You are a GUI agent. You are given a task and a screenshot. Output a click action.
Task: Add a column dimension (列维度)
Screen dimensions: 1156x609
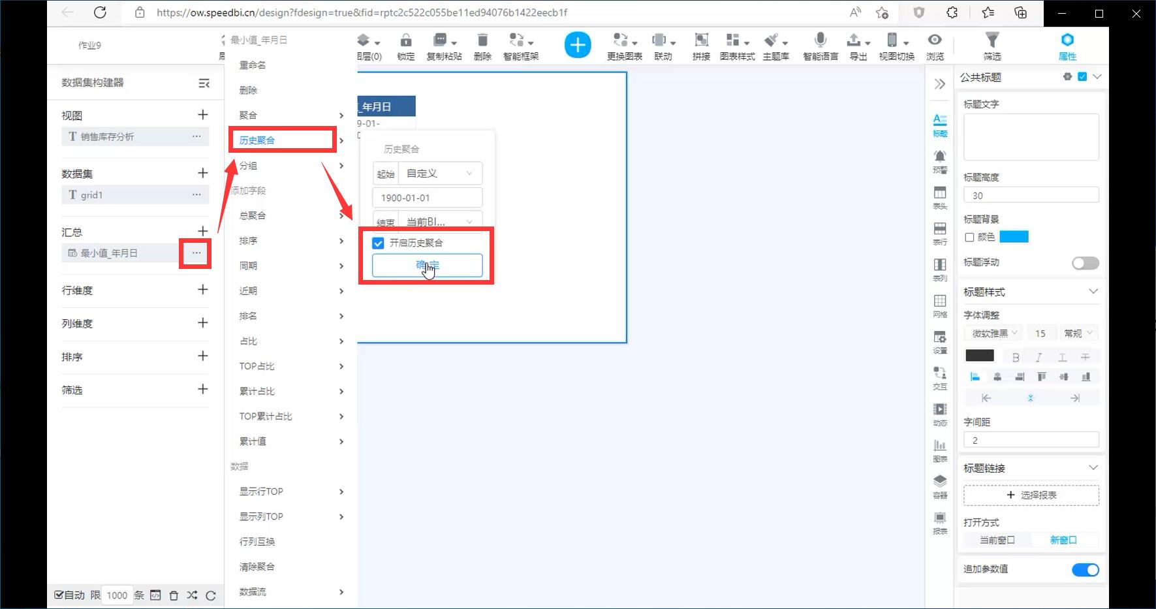(203, 322)
